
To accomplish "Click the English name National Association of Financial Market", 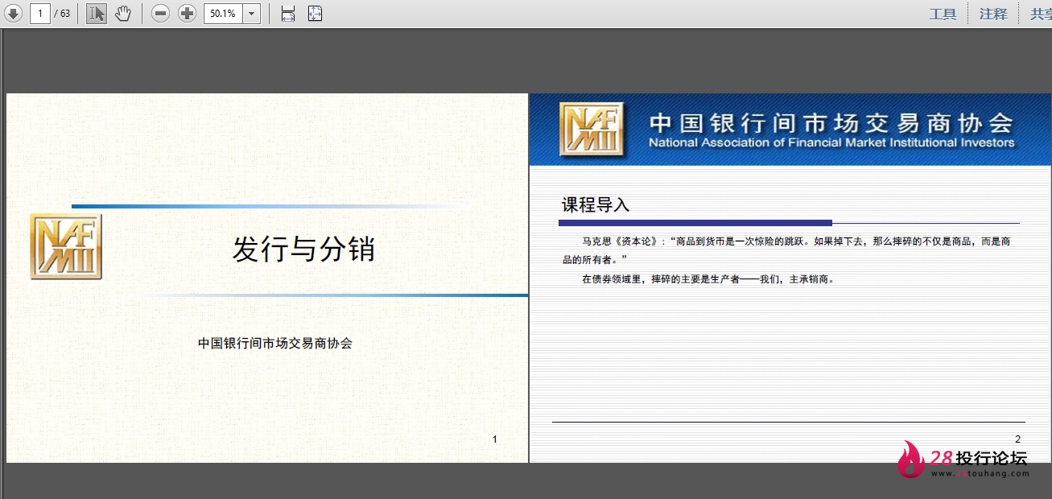I will pos(831,142).
